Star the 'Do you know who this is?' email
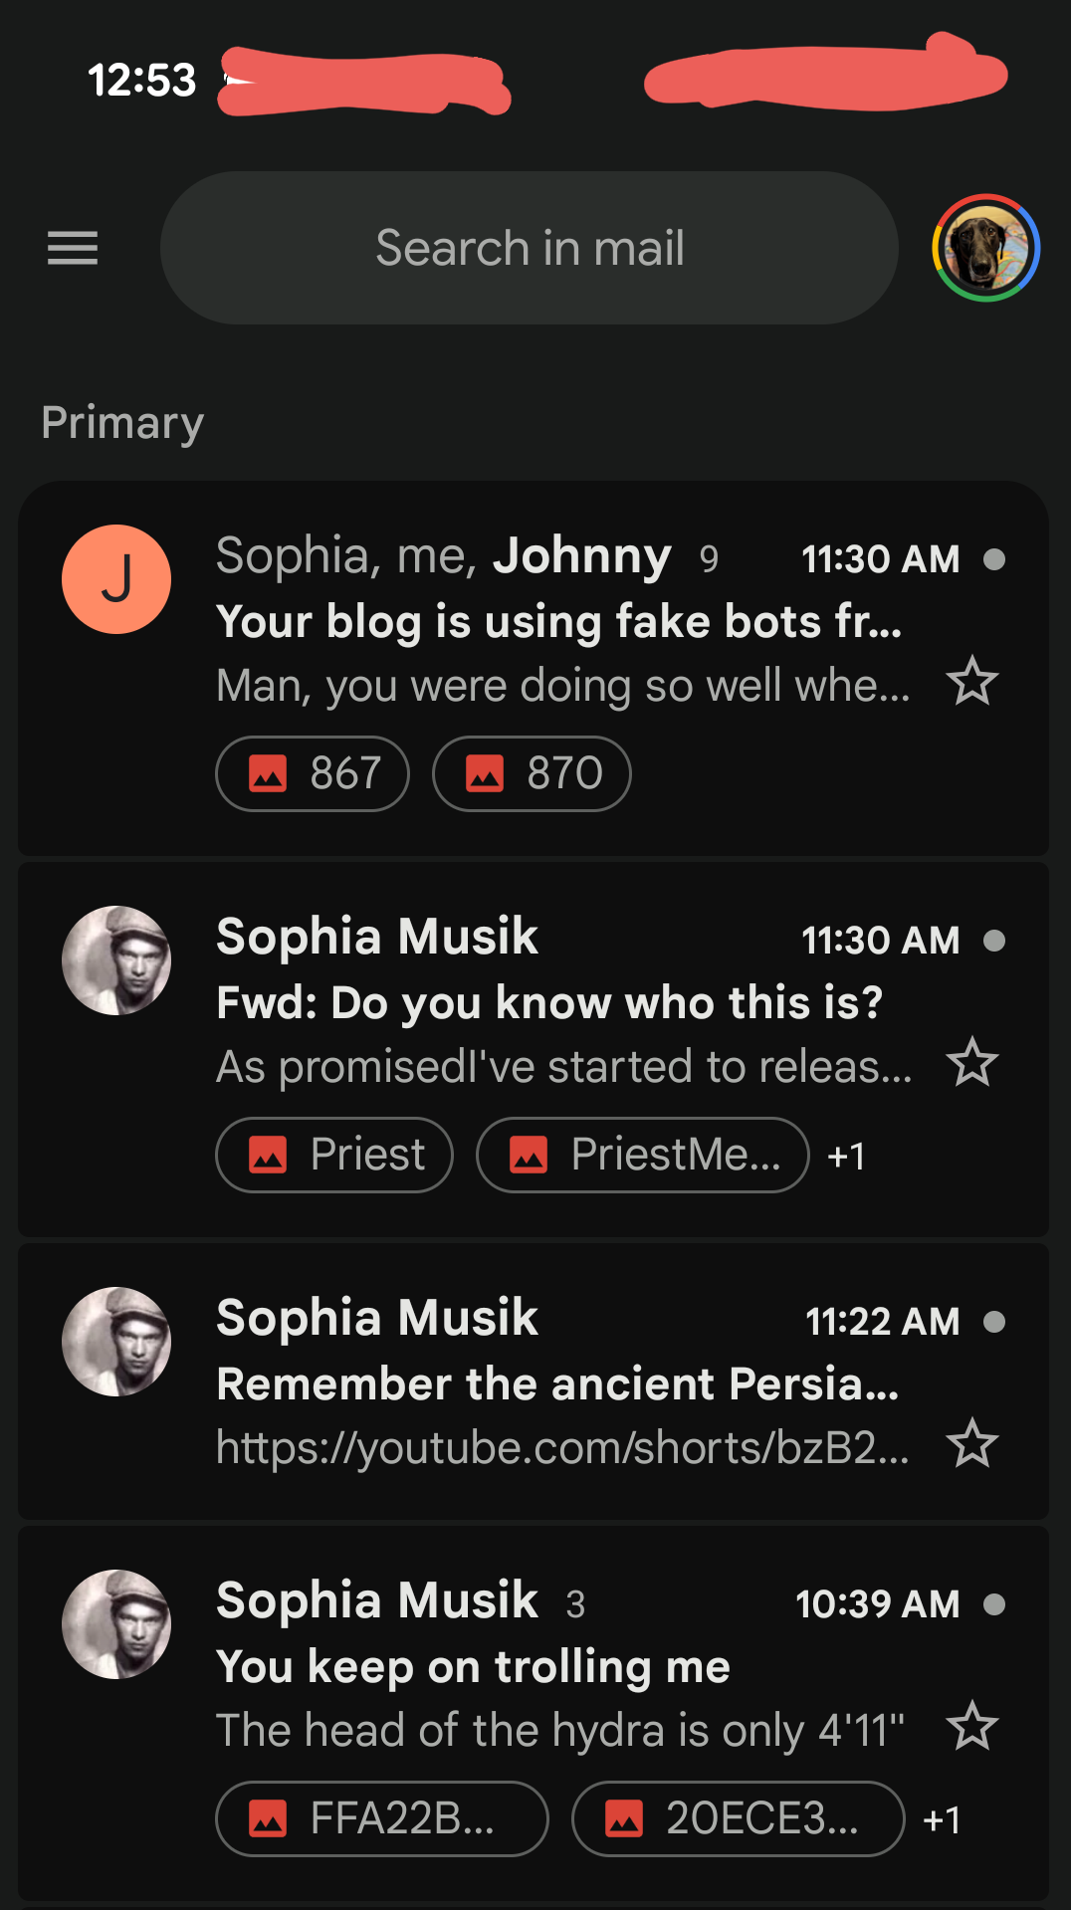The width and height of the screenshot is (1071, 1910). pos(971,1063)
